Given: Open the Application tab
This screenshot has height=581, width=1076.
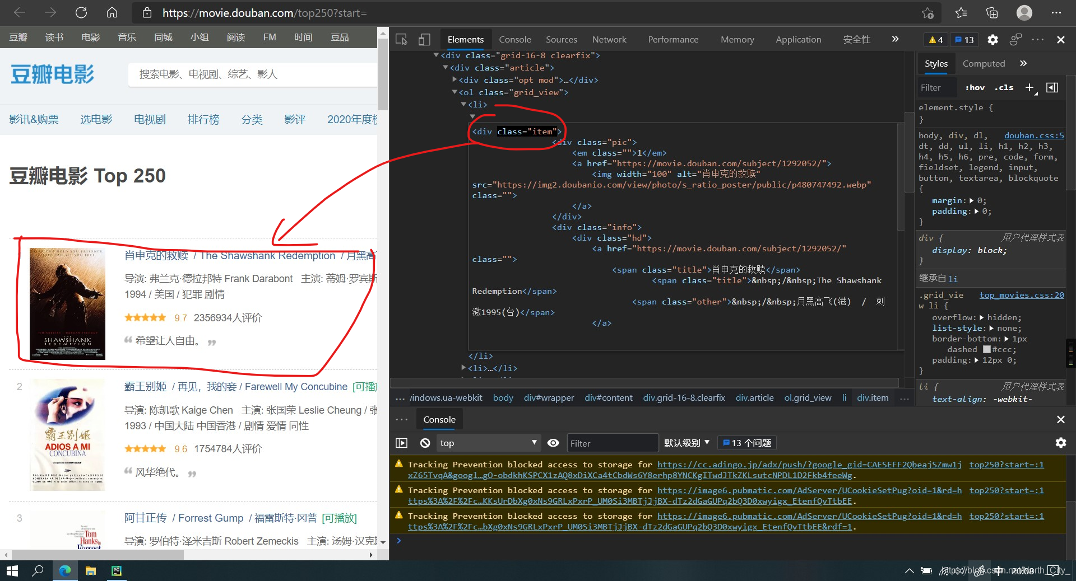Looking at the screenshot, I should (798, 39).
